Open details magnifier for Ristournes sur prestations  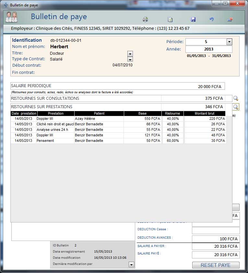(236, 107)
